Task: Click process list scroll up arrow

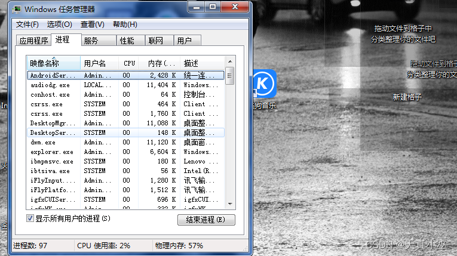Action: click(x=230, y=61)
